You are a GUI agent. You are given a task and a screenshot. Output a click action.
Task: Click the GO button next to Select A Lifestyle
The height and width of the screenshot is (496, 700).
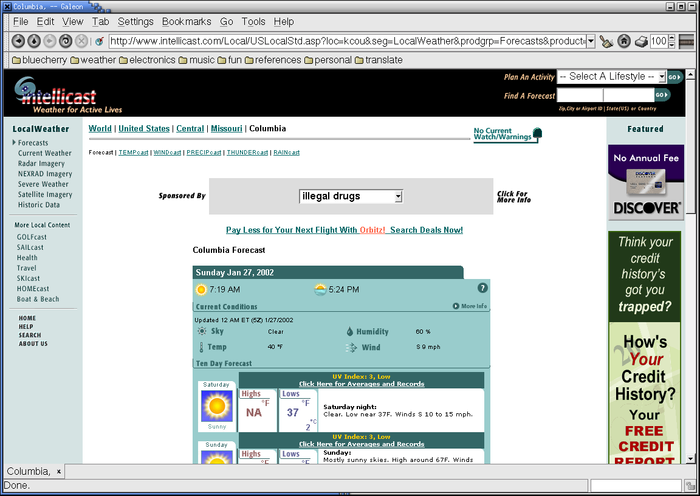pos(675,77)
